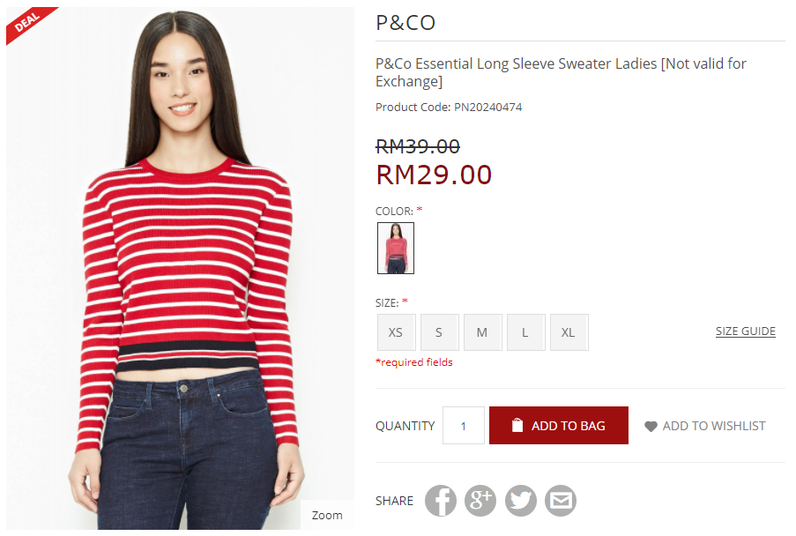
Task: Share via Google Plus icon
Action: (480, 501)
